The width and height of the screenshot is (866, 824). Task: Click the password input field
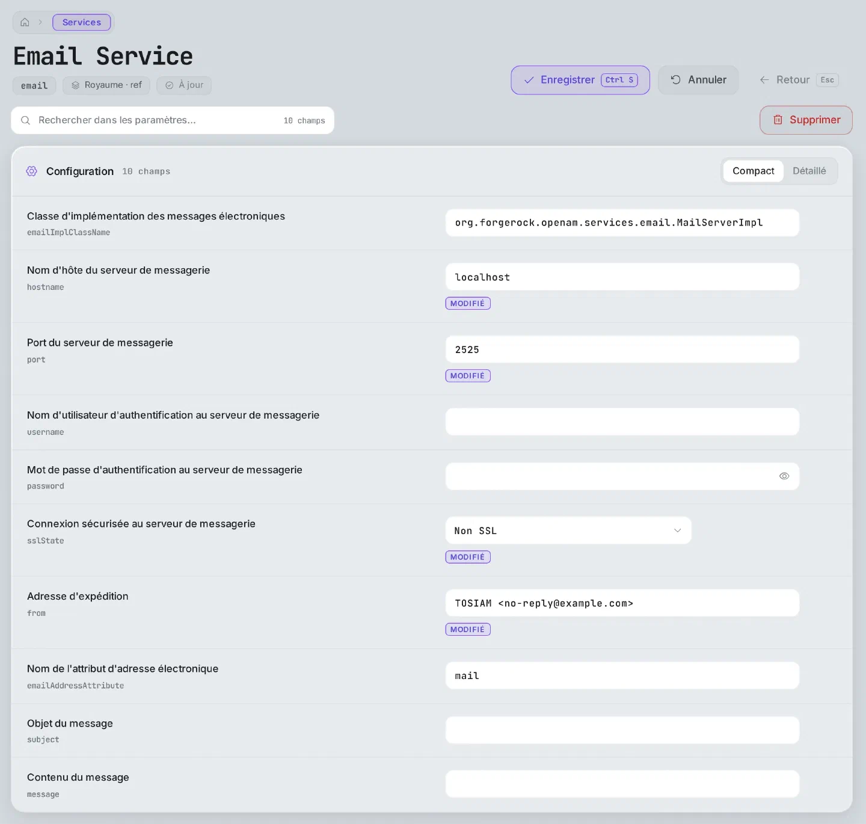[x=622, y=476]
